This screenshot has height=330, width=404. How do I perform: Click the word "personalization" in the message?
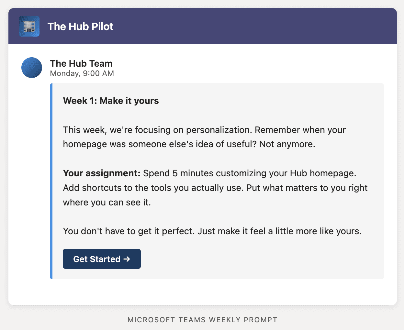219,130
